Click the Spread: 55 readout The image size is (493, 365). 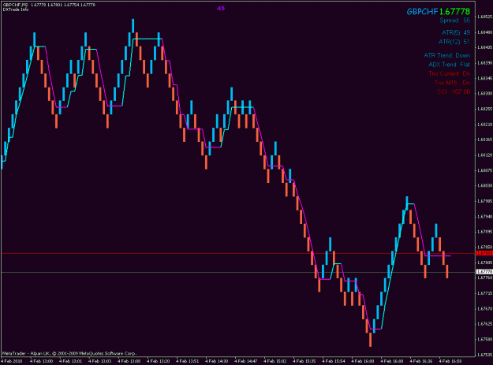tap(454, 20)
